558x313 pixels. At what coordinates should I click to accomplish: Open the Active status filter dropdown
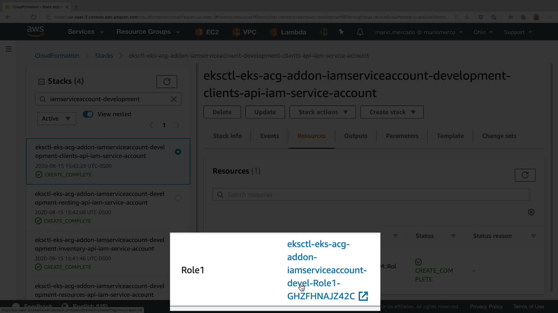(x=56, y=119)
